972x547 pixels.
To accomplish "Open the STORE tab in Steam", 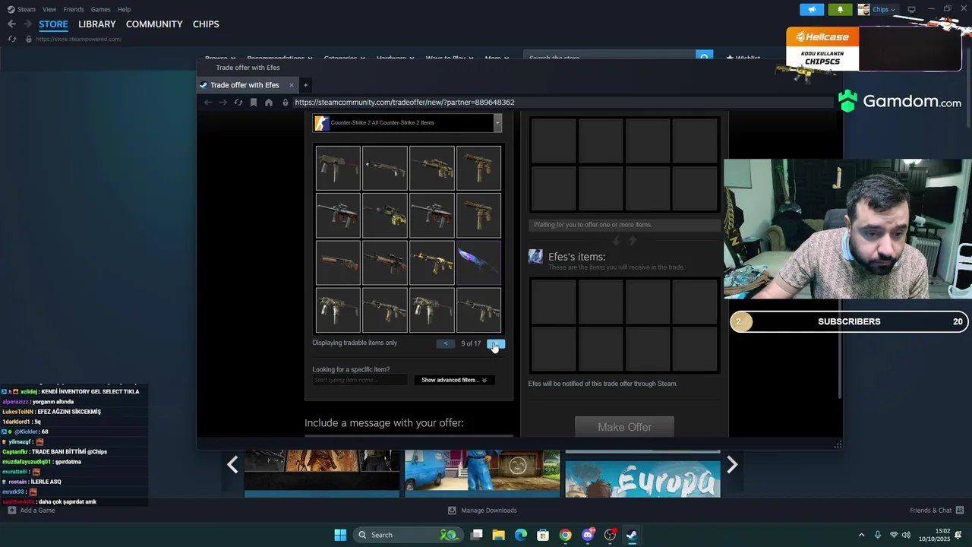I will point(53,24).
